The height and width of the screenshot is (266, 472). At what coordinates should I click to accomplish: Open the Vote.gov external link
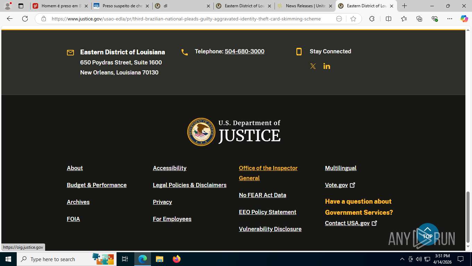[x=340, y=185]
